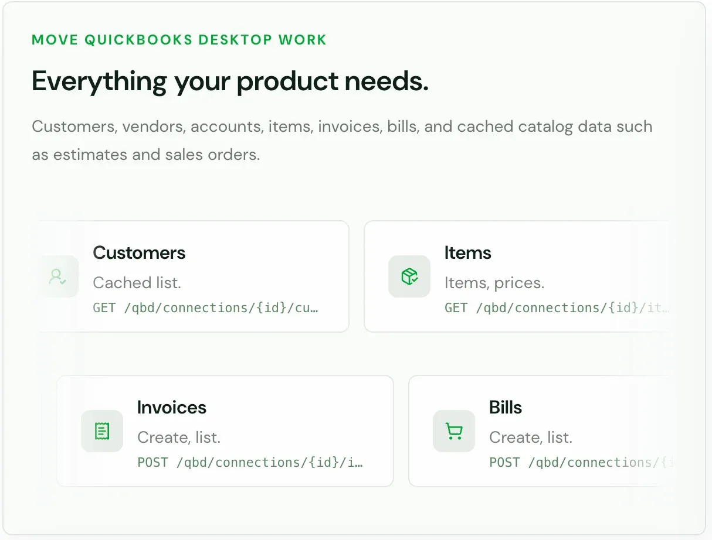Click the Invoices receipt icon
Screen dimensions: 712x540
tap(102, 431)
